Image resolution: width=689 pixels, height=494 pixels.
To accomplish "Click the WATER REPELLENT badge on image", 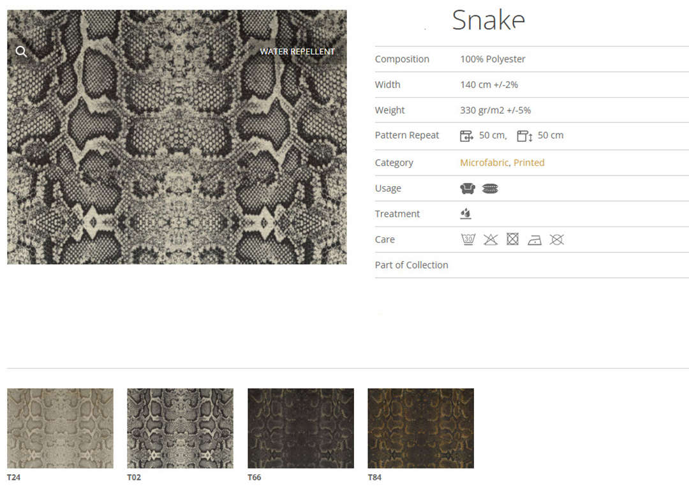I will [297, 52].
